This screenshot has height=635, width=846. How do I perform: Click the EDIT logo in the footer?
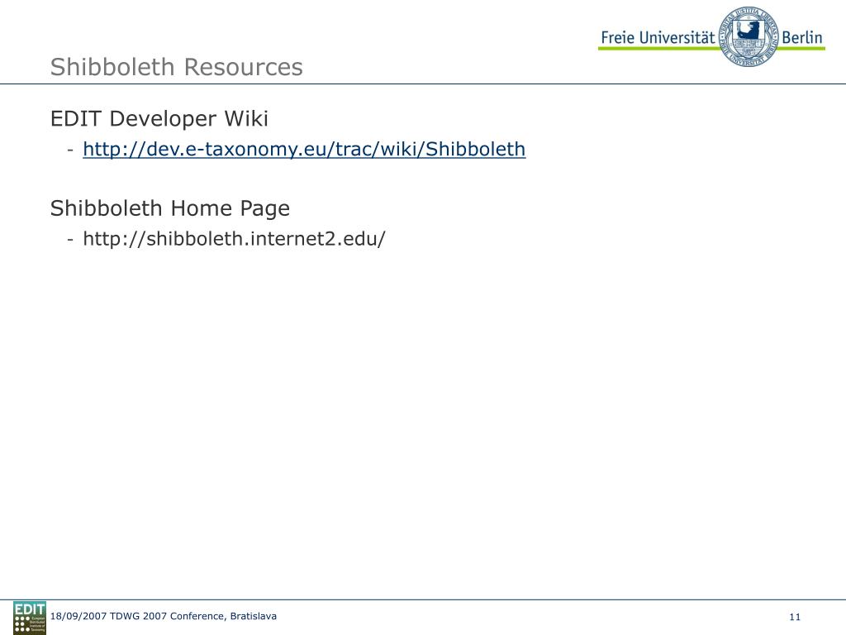coord(30,617)
